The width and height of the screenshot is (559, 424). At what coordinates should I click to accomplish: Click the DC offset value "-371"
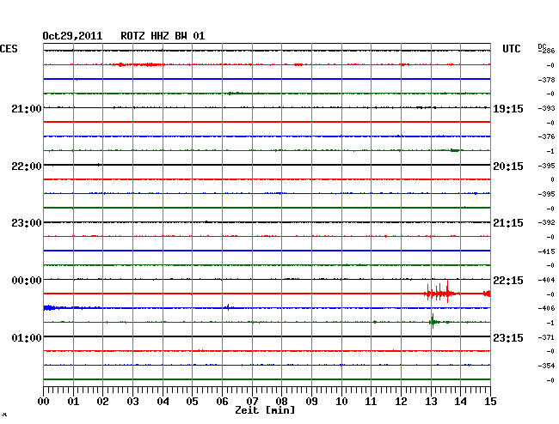tap(547, 337)
